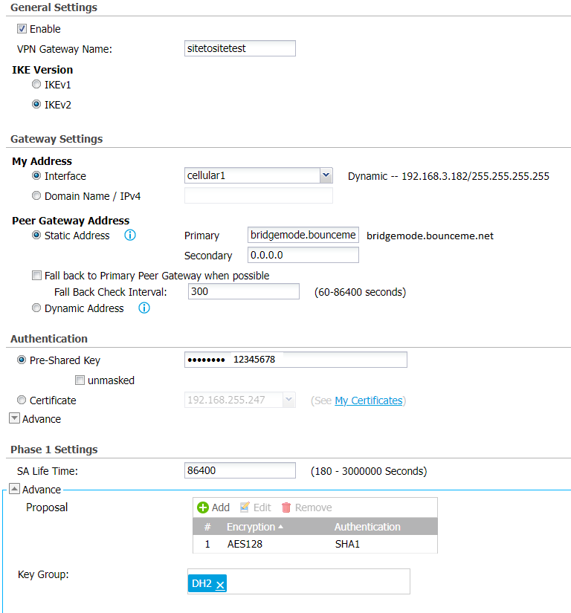Open the cellular1 interface dropdown
The image size is (571, 613).
tap(326, 175)
